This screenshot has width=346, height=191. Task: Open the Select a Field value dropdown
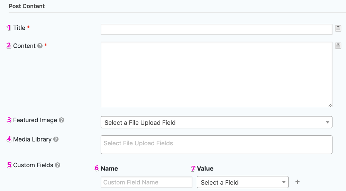pos(243,182)
